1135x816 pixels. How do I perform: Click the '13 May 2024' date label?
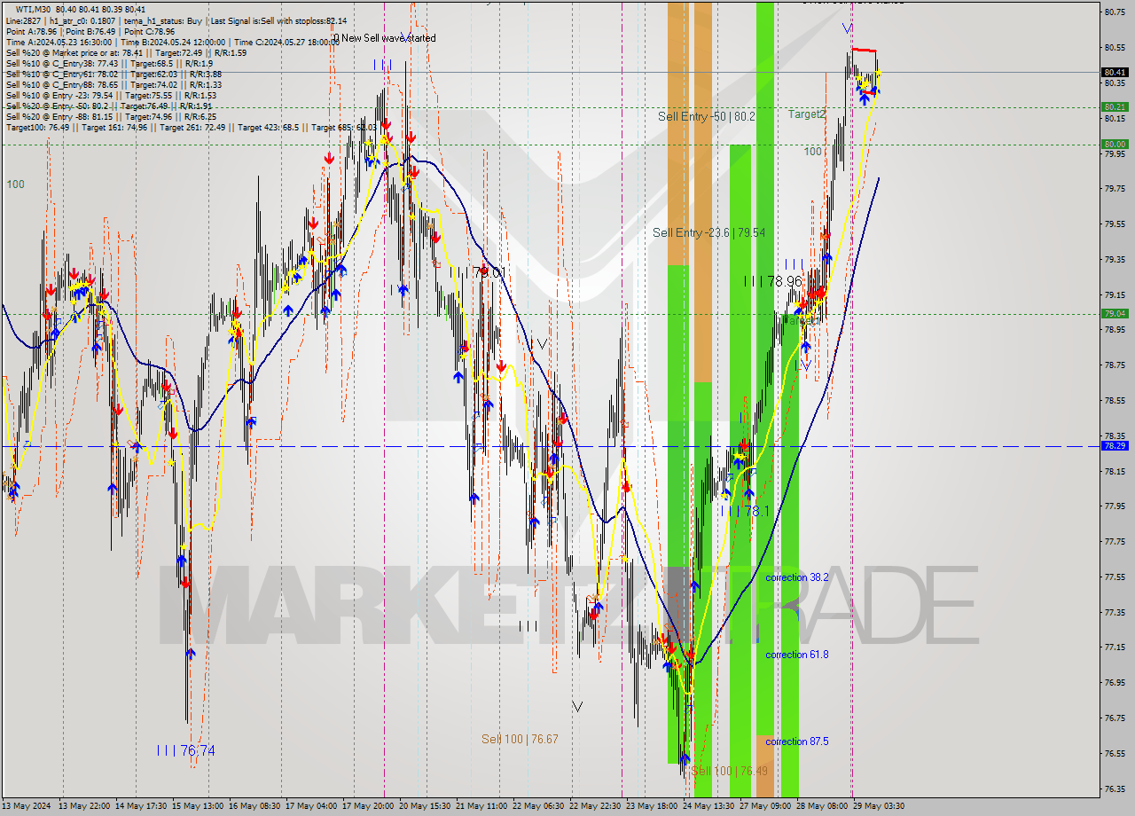pyautogui.click(x=27, y=806)
